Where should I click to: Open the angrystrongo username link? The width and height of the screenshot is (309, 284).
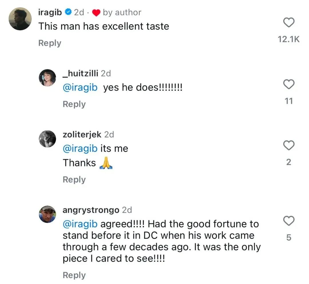91,210
